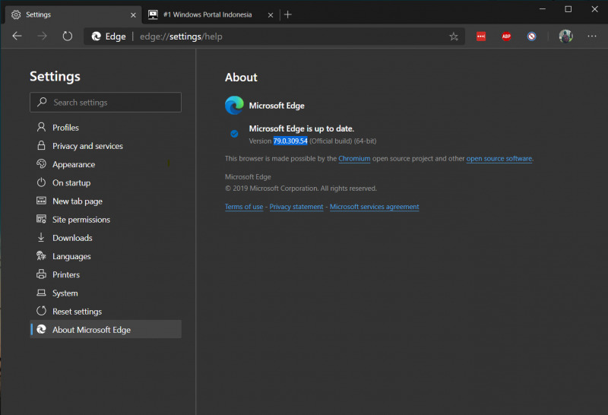The width and height of the screenshot is (608, 415).
Task: Open the ABP Adblock Plus extension icon
Action: (506, 36)
